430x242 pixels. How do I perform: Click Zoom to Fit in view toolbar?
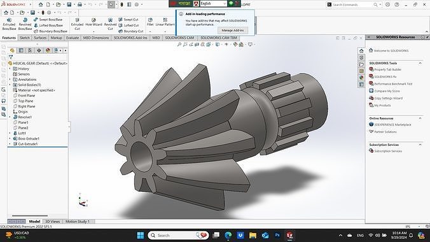(179, 44)
